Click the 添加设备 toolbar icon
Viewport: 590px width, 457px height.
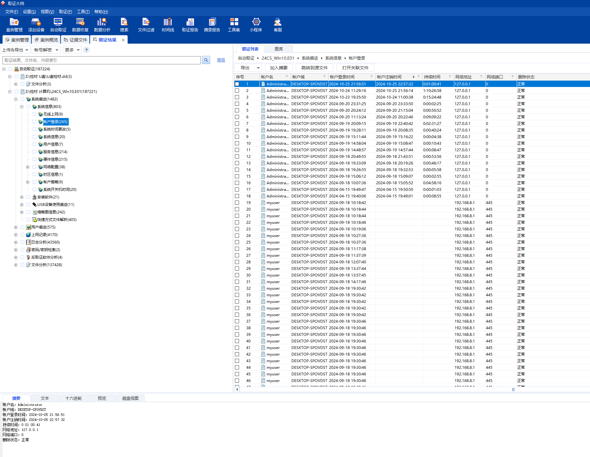point(36,25)
